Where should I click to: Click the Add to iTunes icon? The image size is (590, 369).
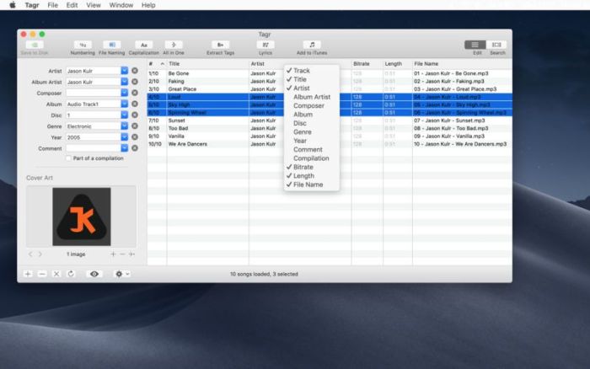312,45
